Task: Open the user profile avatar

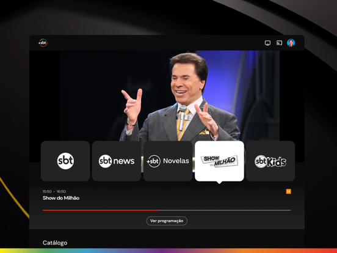Action: click(x=291, y=43)
